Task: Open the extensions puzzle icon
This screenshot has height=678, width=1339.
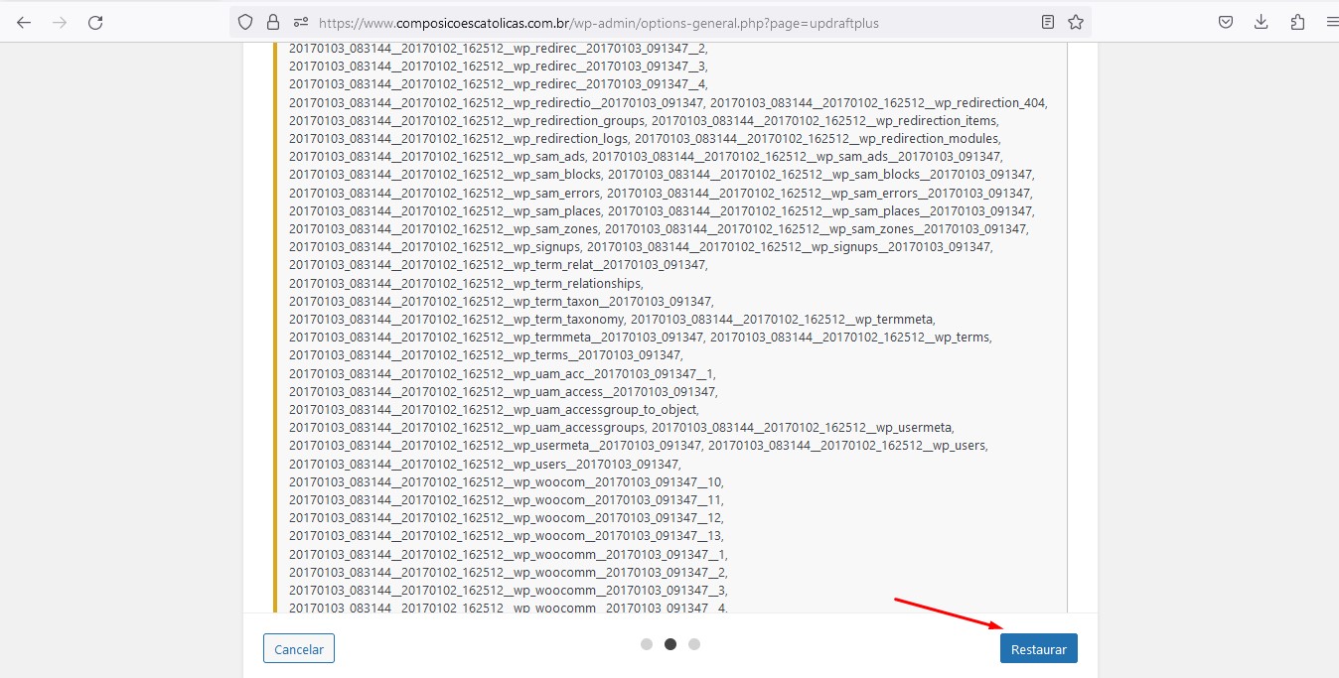Action: [x=1297, y=22]
